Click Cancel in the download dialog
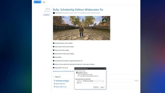The width and height of the screenshot is (165, 93). [102, 87]
